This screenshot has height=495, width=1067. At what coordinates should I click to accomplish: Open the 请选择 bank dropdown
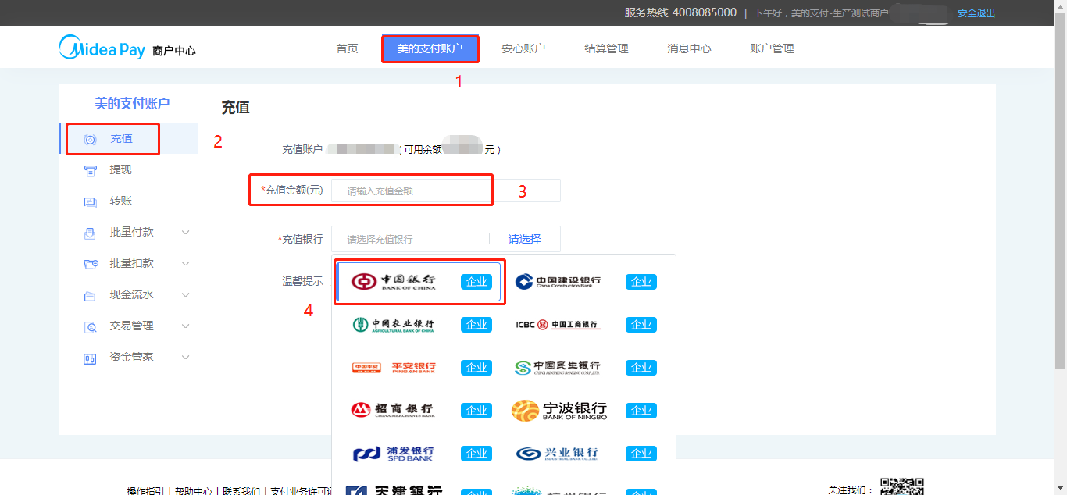pos(524,239)
